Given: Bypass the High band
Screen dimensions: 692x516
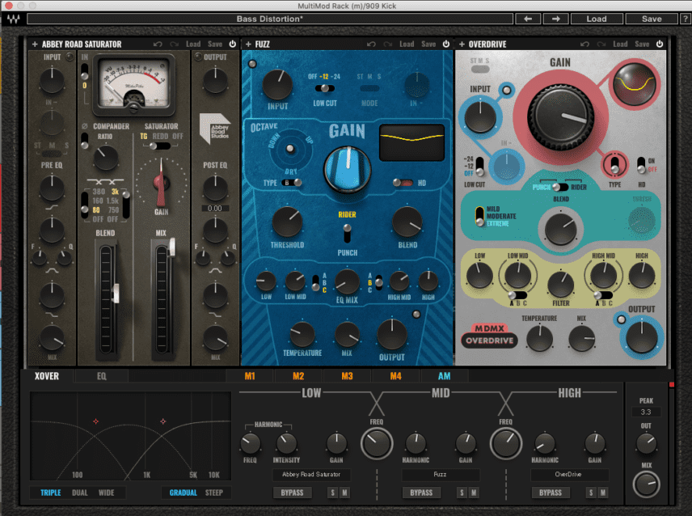Looking at the screenshot, I should 551,493.
